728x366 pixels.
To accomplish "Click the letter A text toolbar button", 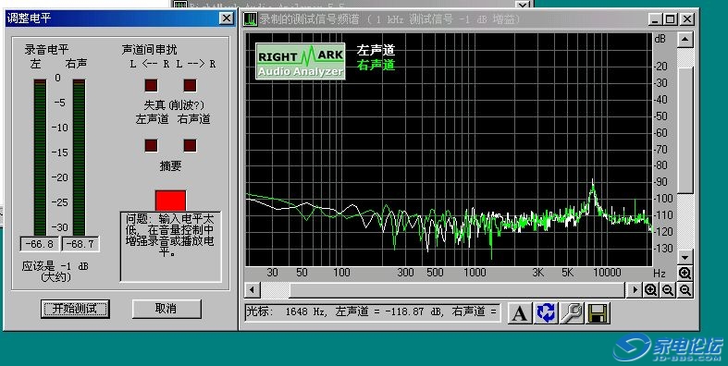I will point(519,313).
